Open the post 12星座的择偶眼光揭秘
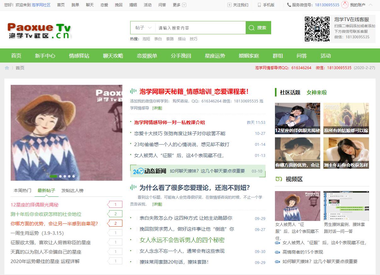 click(x=35, y=205)
